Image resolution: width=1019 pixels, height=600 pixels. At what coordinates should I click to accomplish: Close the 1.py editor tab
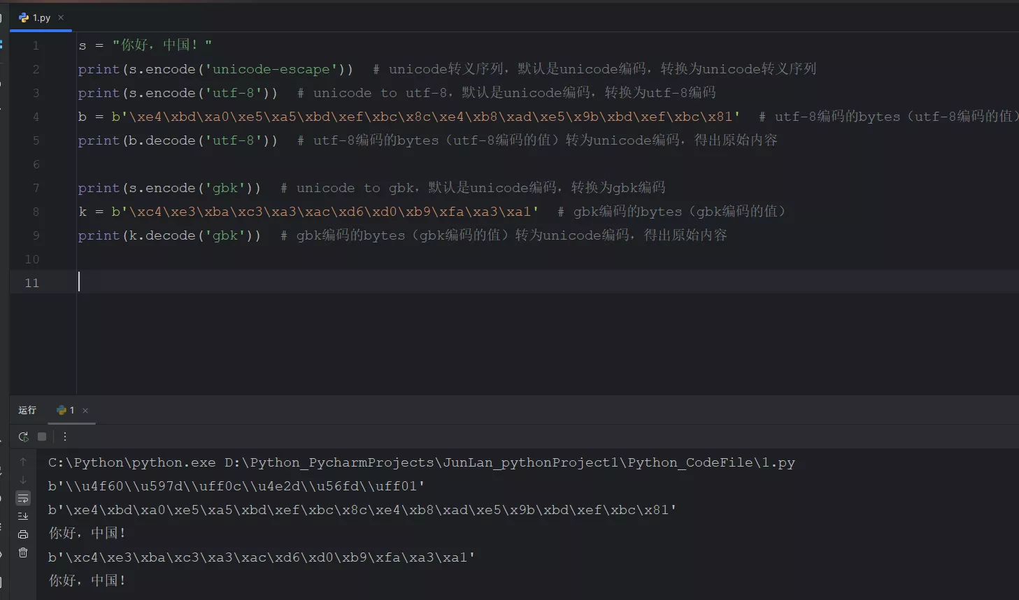tap(61, 17)
